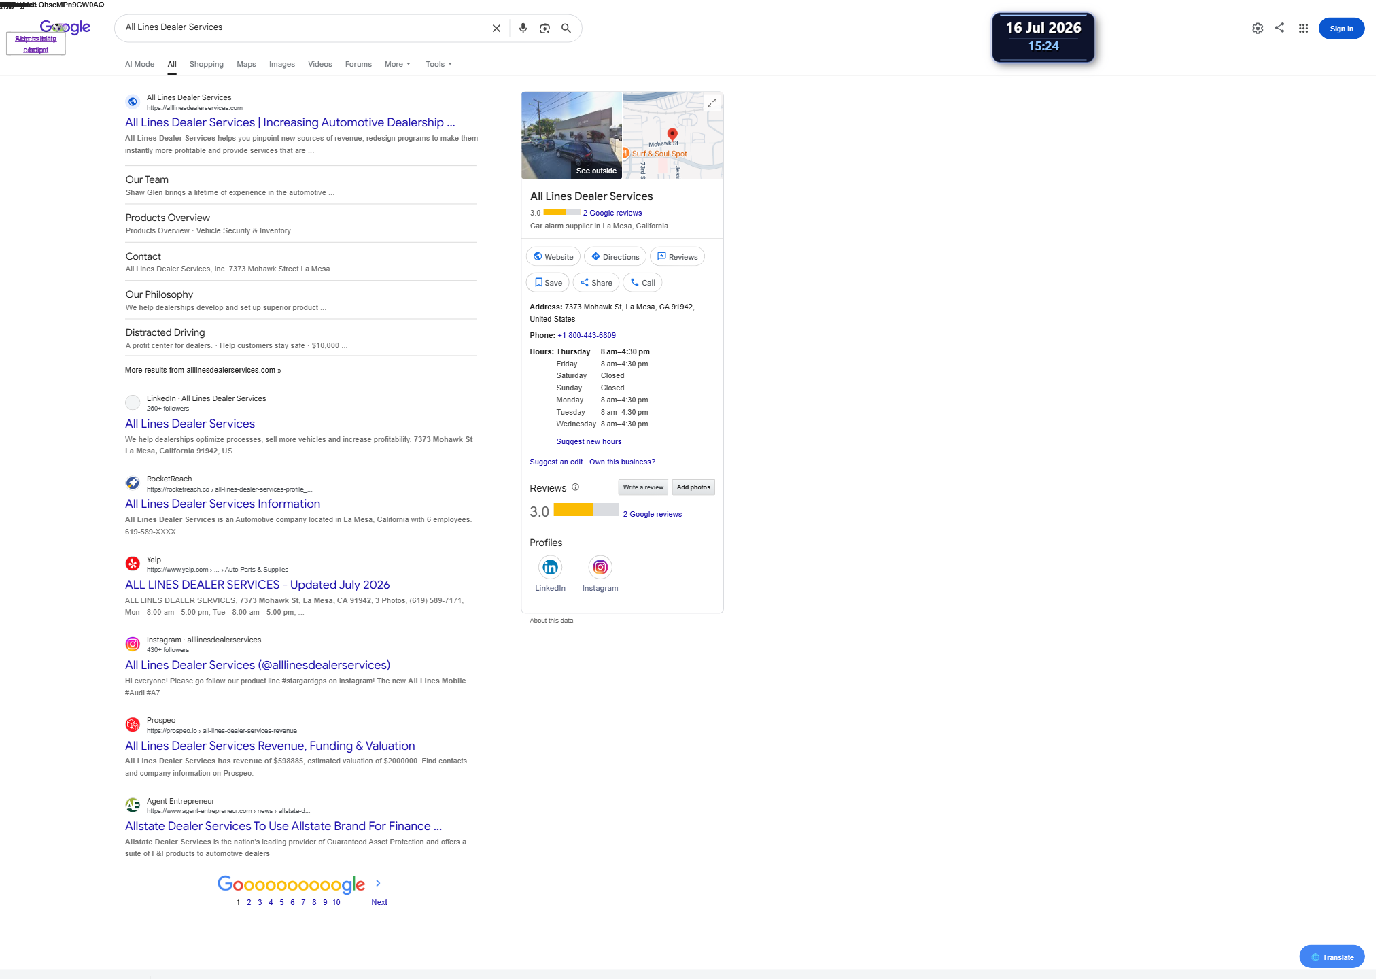This screenshot has height=979, width=1384.
Task: Open the Tools dropdown
Action: coord(439,64)
